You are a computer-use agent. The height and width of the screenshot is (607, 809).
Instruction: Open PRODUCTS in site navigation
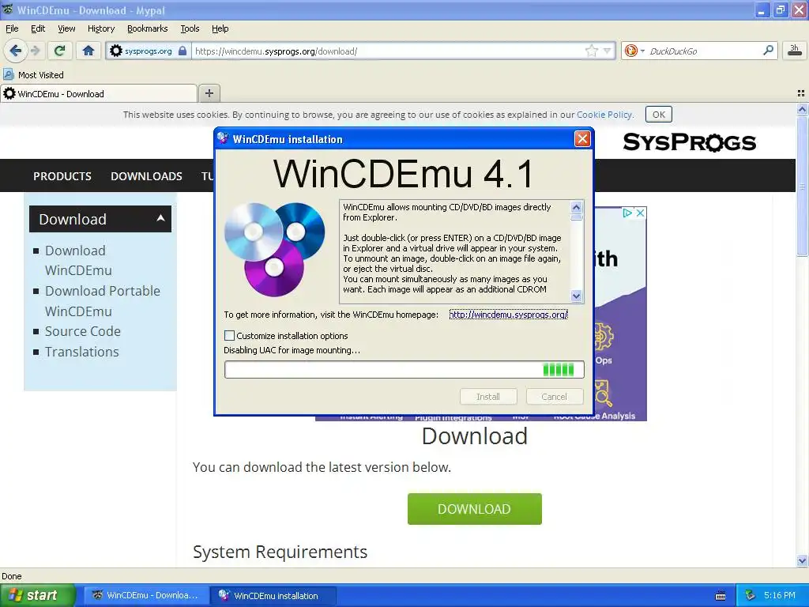(x=62, y=176)
